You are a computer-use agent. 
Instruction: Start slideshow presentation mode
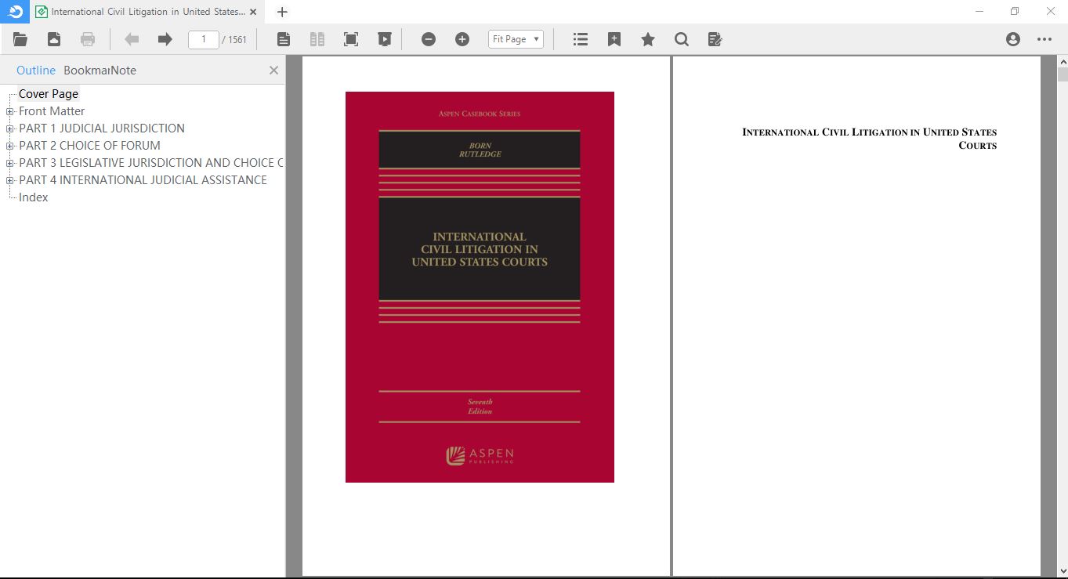pyautogui.click(x=384, y=39)
